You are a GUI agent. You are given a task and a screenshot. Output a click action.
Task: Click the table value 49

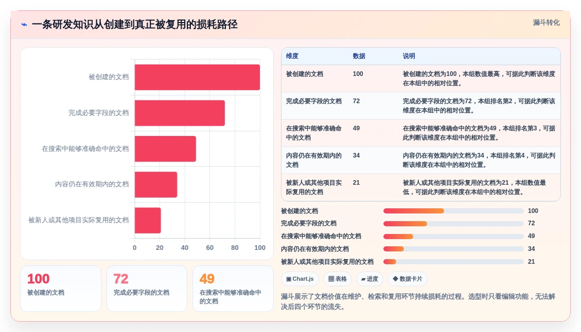(356, 128)
